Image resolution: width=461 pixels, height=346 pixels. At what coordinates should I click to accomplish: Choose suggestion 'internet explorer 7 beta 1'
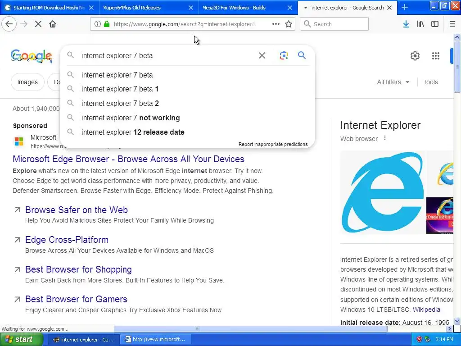point(188,89)
